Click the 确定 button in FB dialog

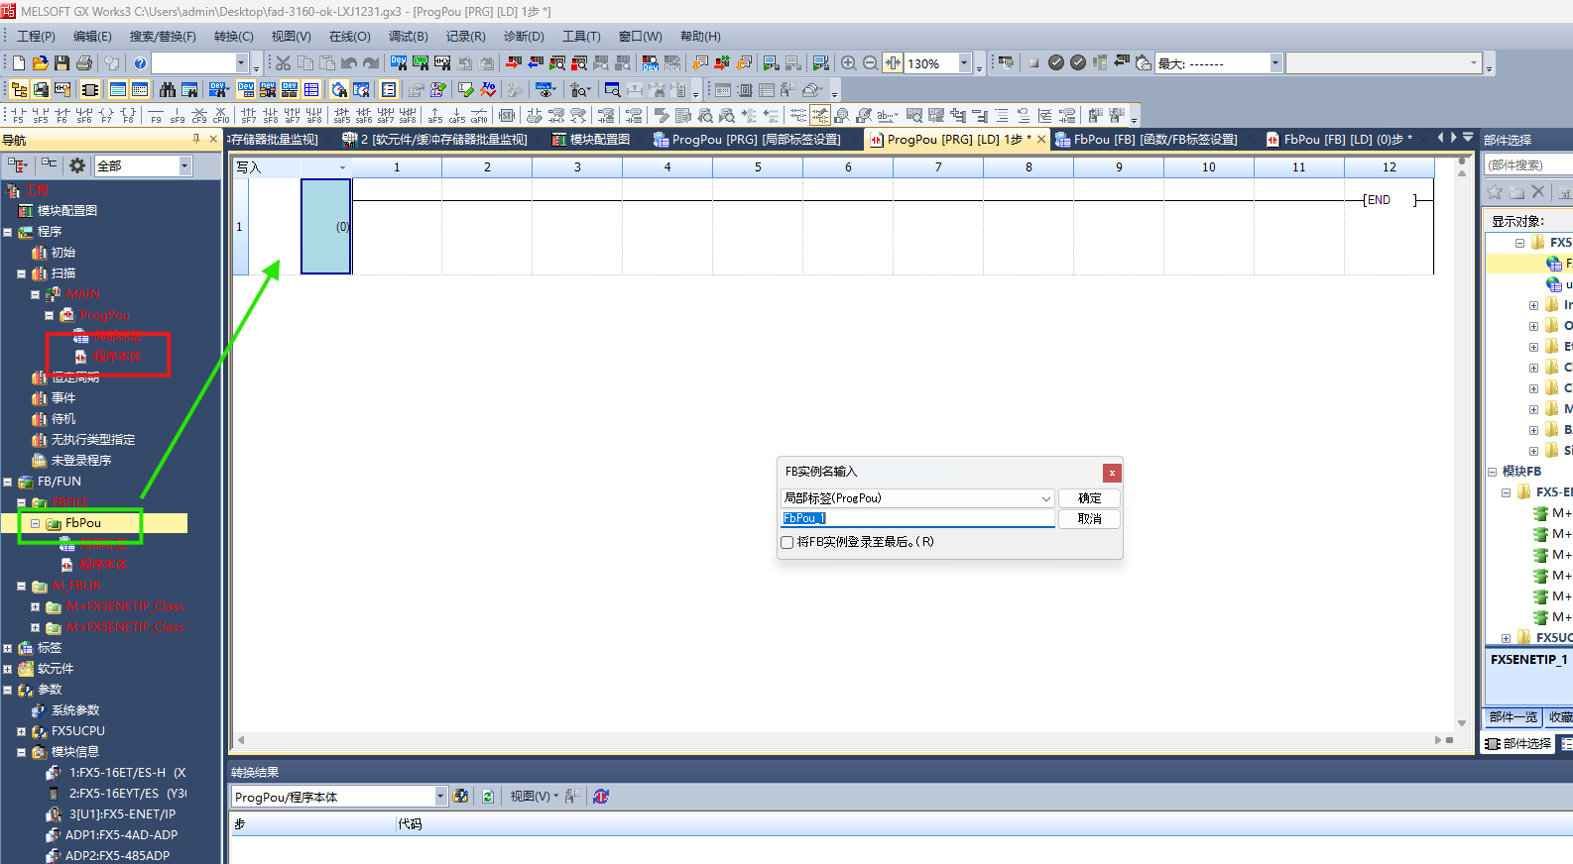point(1089,498)
